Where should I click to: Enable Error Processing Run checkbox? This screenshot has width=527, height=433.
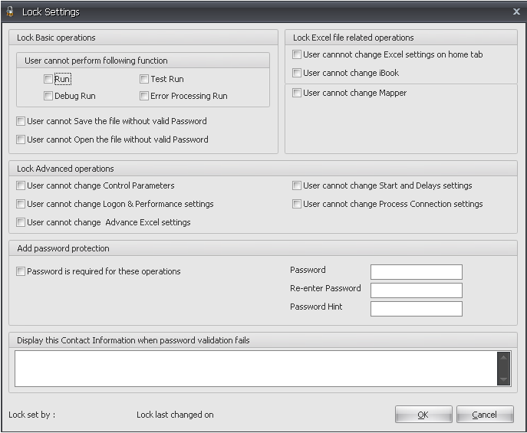(144, 96)
